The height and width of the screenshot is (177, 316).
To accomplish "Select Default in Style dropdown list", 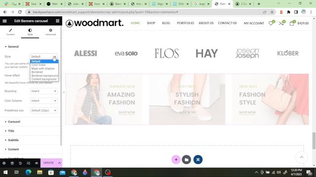I will pos(44,61).
